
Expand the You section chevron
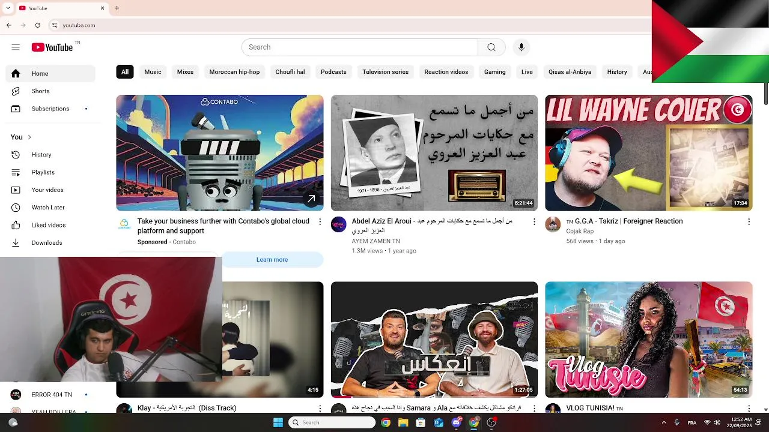[29, 137]
